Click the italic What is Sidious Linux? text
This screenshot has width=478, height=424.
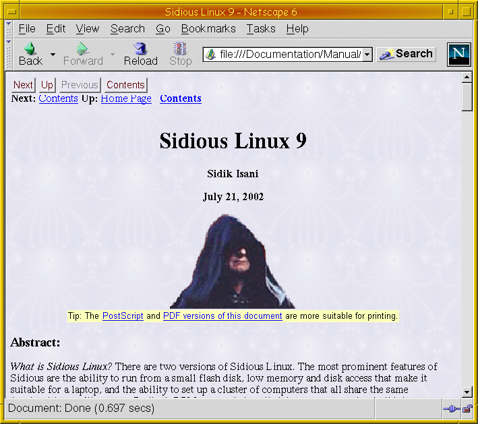coord(61,367)
